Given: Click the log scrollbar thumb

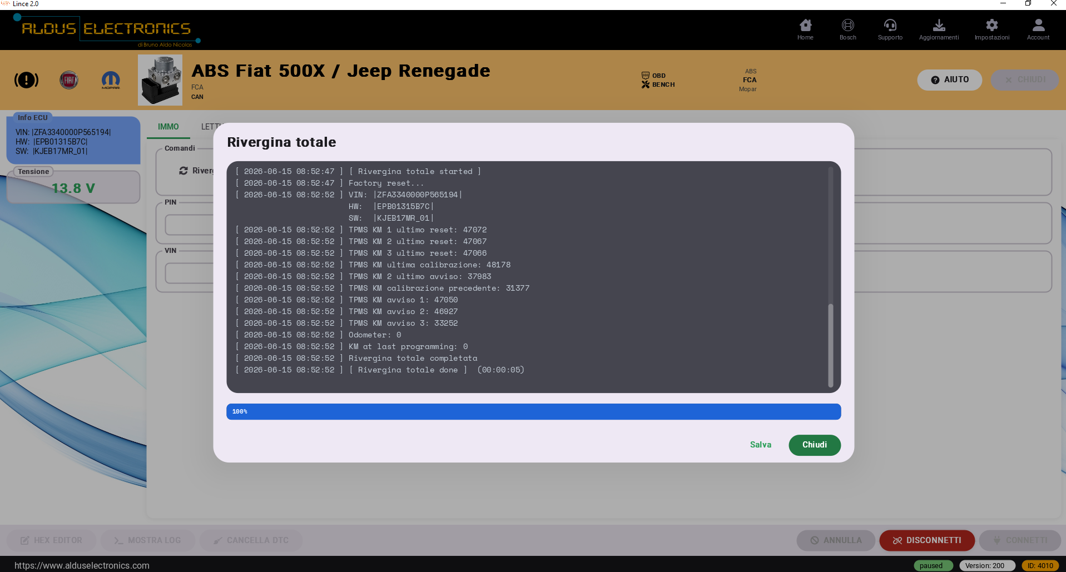Looking at the screenshot, I should [831, 345].
